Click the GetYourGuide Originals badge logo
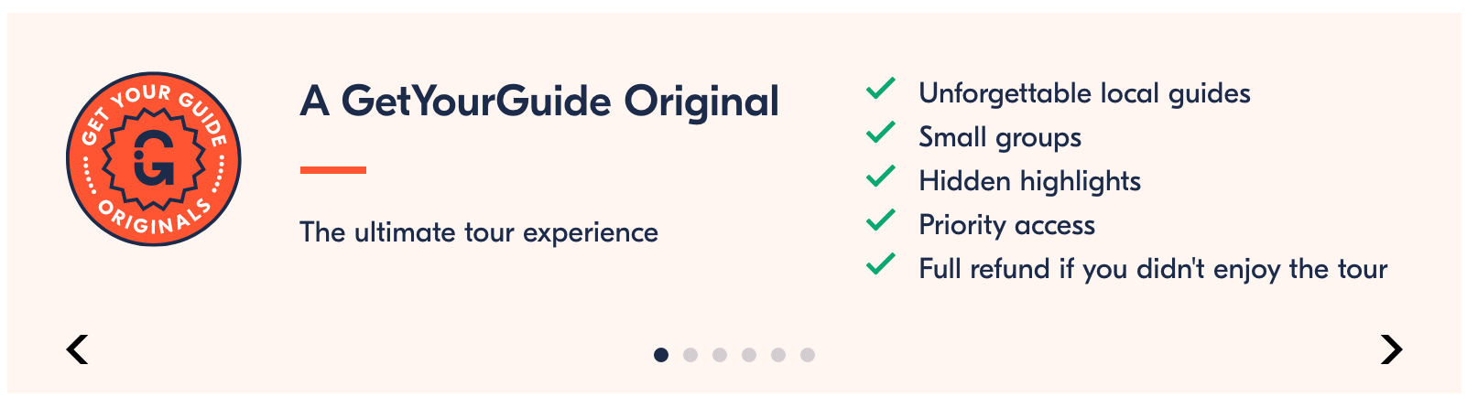 click(153, 159)
